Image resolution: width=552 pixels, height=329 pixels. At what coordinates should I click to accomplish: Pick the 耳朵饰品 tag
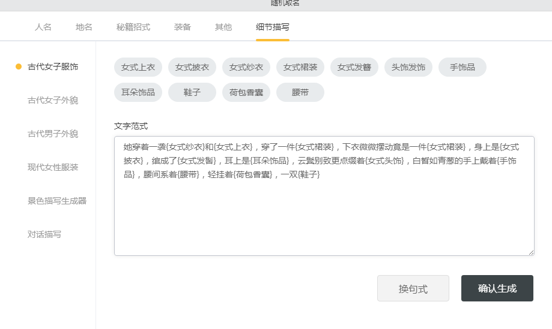138,92
